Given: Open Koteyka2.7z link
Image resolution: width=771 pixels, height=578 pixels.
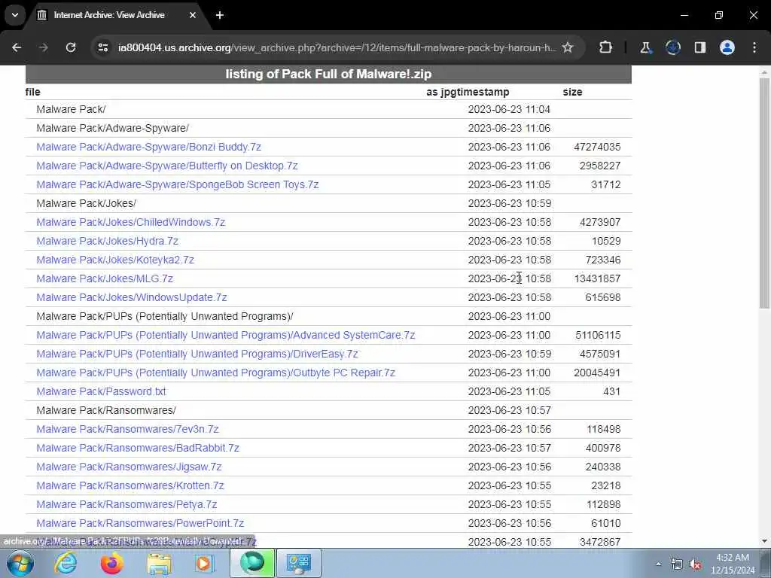Looking at the screenshot, I should [115, 260].
